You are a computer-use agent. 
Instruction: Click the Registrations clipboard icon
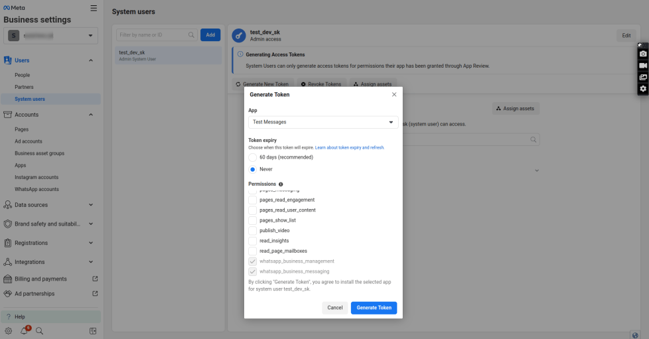click(x=7, y=243)
